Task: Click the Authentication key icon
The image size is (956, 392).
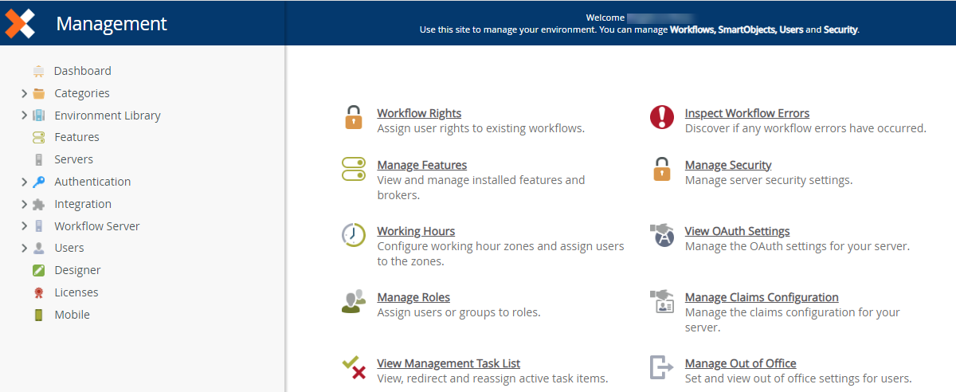Action: (39, 182)
